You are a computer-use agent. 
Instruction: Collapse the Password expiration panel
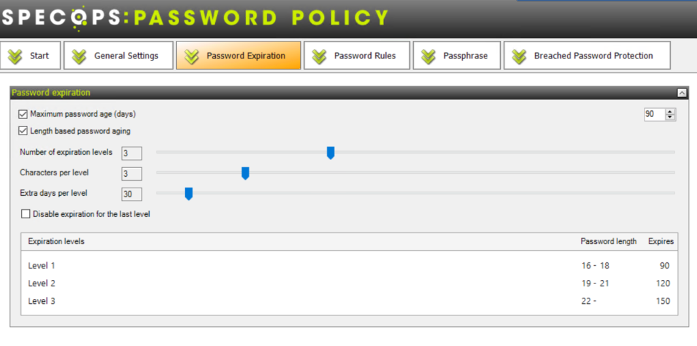681,93
